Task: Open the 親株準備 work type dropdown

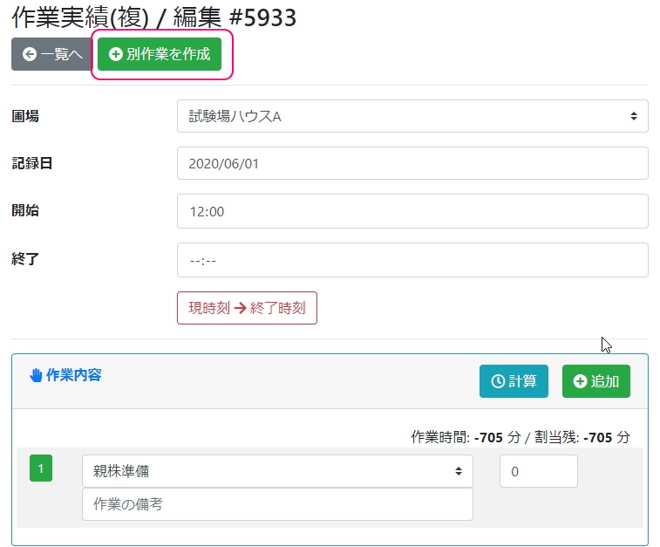Action: 278,471
